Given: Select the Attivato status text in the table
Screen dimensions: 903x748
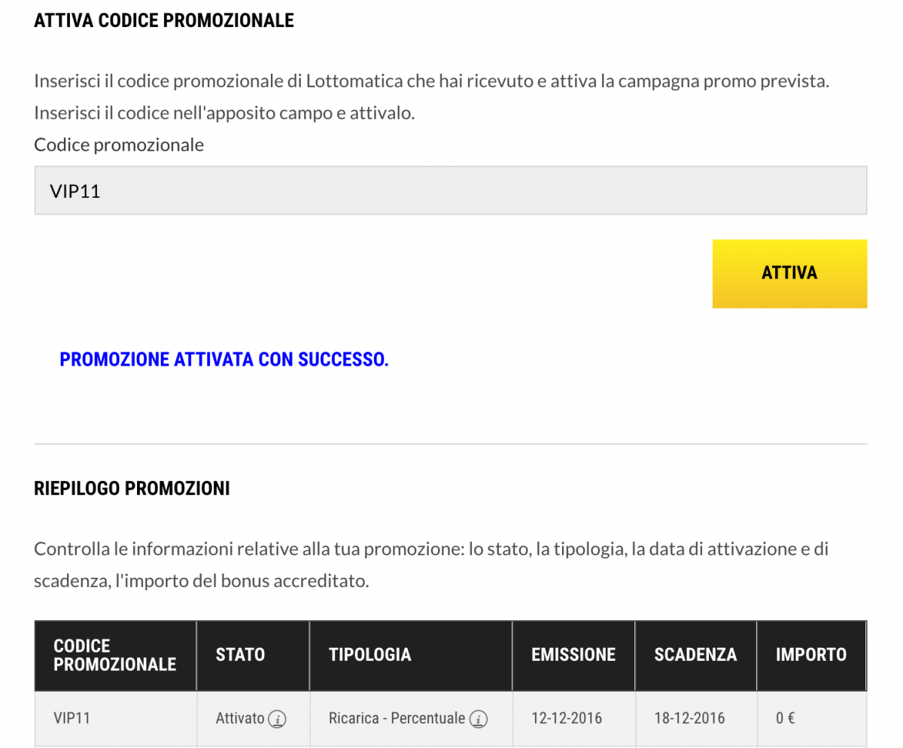Looking at the screenshot, I should click(x=240, y=718).
